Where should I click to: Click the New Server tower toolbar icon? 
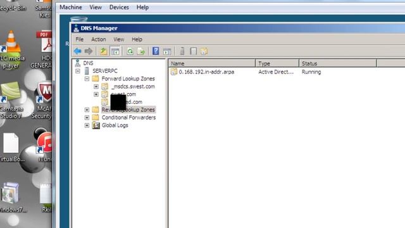(182, 51)
